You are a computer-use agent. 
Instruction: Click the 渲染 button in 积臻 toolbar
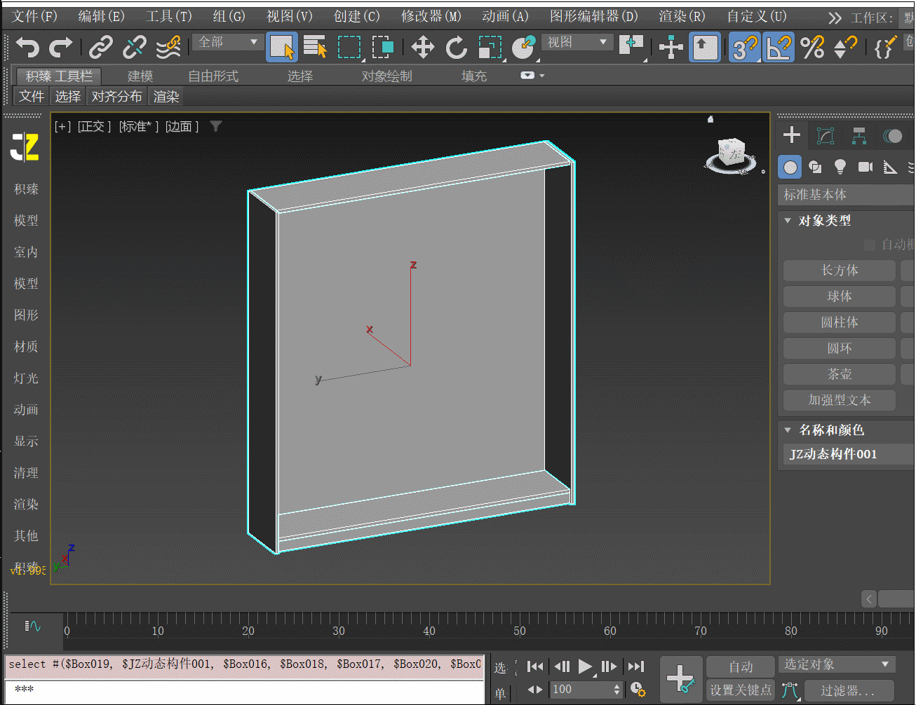click(x=167, y=97)
